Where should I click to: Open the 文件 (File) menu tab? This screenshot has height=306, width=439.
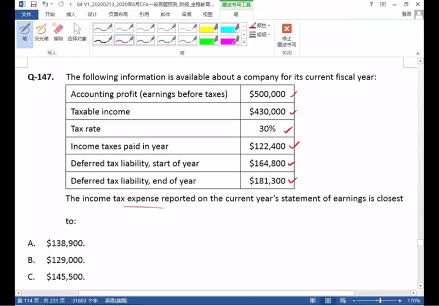pos(26,14)
